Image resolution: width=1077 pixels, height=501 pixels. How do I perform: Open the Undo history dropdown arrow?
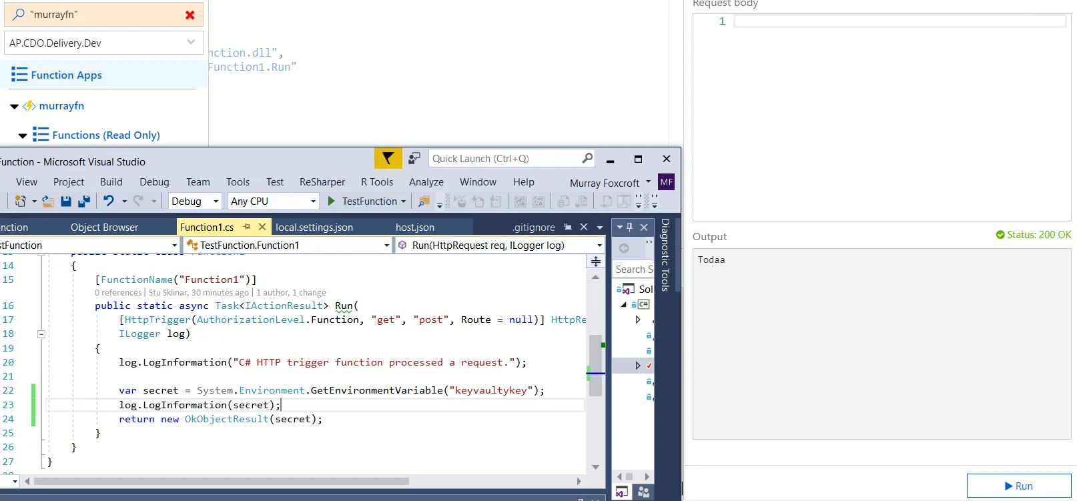(x=124, y=201)
